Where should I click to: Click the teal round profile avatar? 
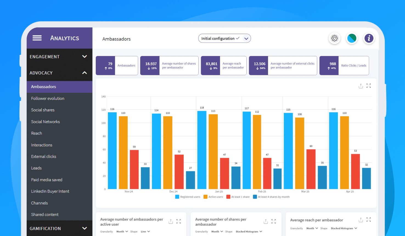click(352, 38)
